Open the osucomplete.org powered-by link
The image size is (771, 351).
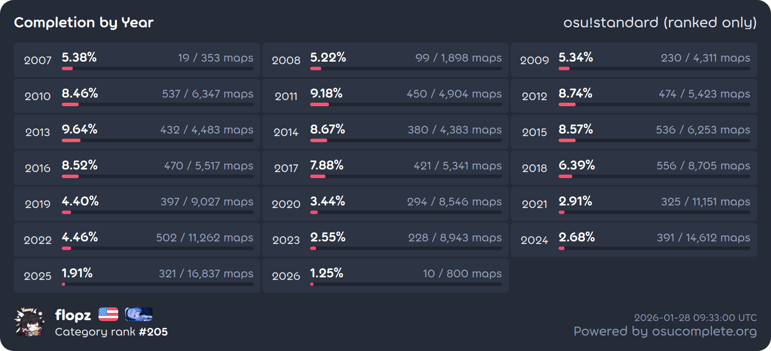point(665,331)
